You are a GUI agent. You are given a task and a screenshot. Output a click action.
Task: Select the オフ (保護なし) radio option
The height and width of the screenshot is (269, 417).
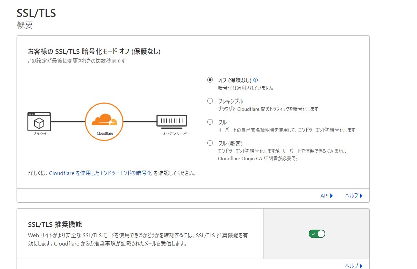coord(210,80)
